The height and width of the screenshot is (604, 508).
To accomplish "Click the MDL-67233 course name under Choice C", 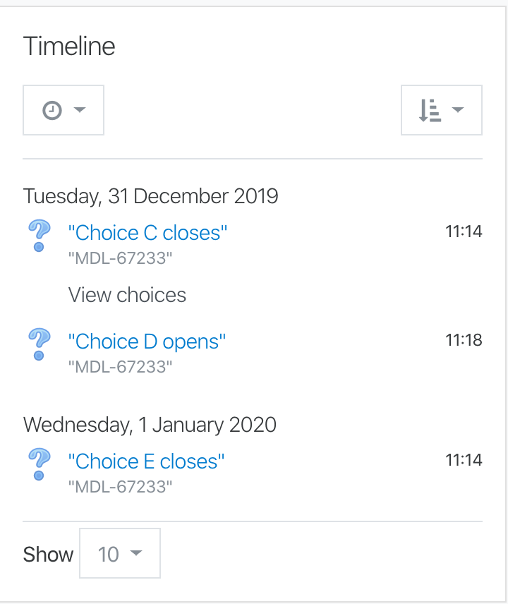I will click(120, 258).
